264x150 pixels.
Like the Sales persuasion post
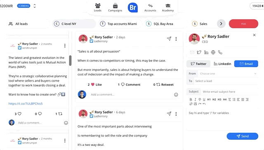tap(94, 84)
